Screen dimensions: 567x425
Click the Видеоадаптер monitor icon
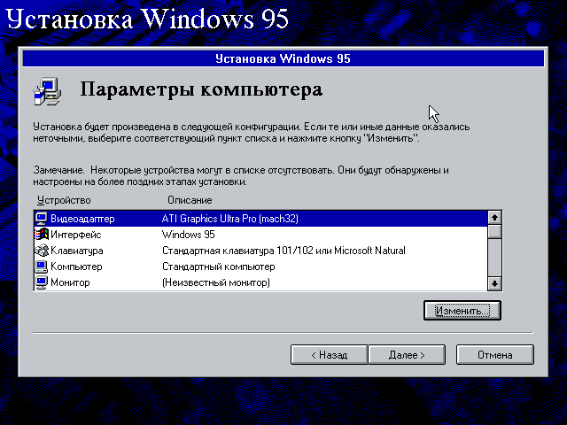coord(42,219)
